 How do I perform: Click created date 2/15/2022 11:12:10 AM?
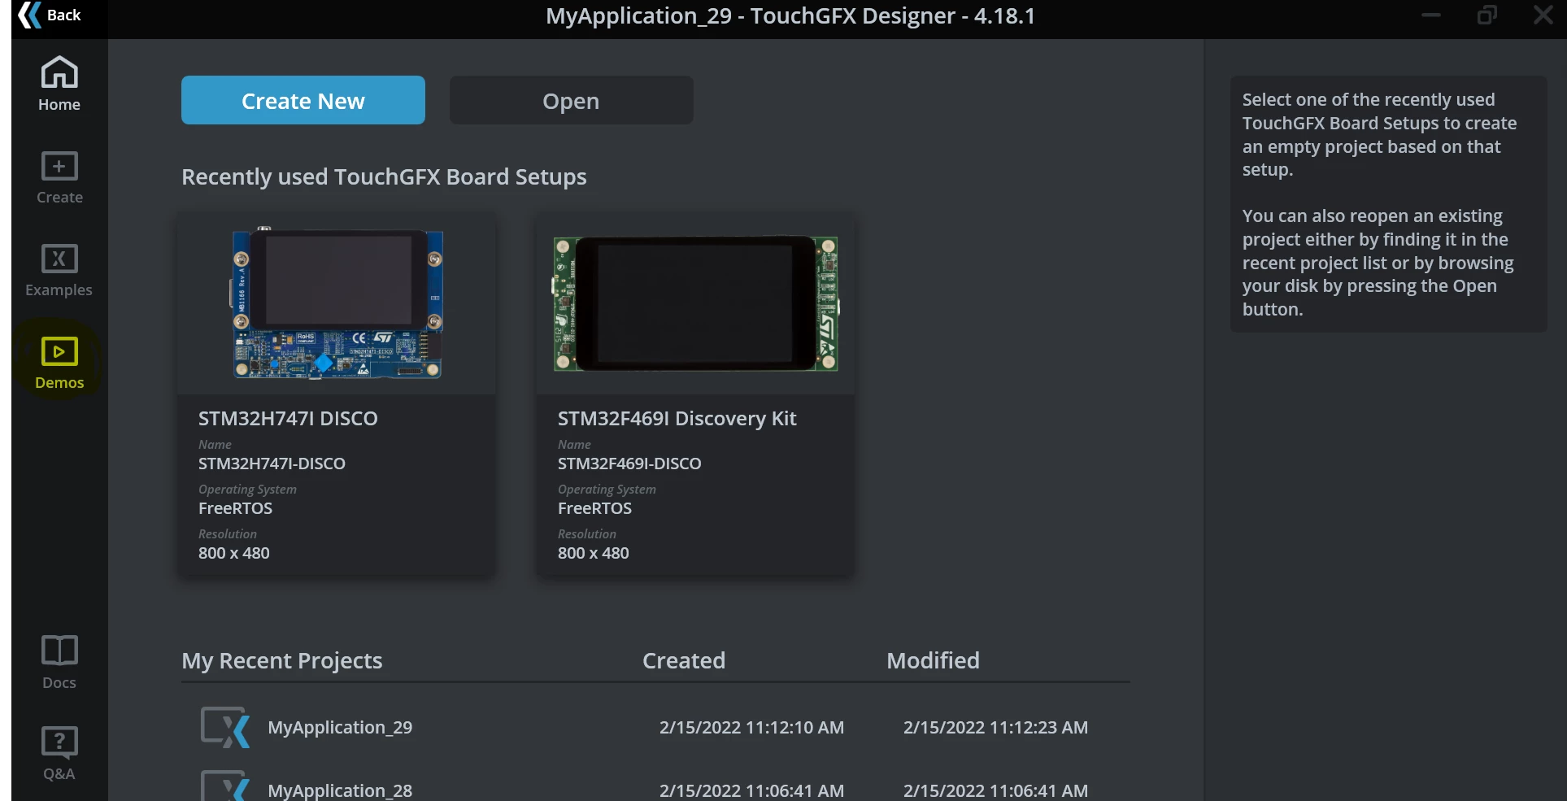[x=751, y=727]
